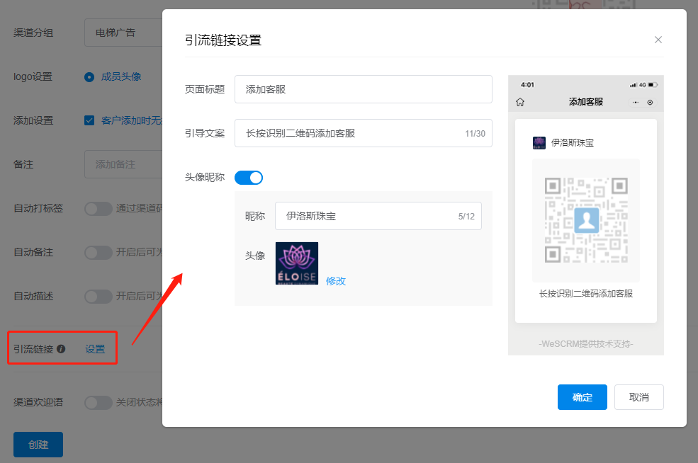Focus the 引导文案 text field
Screen dimensions: 698x463
point(364,133)
